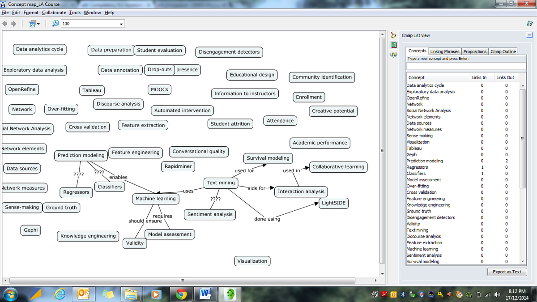Click the 'enables' linking phrase
This screenshot has width=537, height=302.
(x=118, y=177)
